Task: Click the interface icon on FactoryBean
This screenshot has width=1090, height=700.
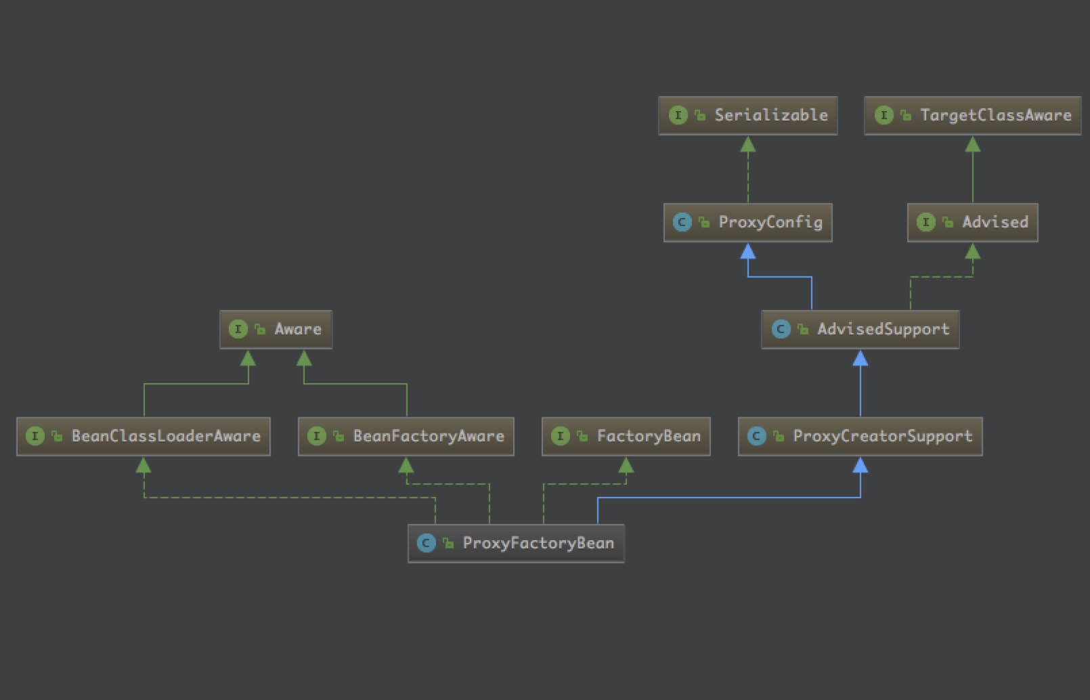Action: click(x=561, y=436)
